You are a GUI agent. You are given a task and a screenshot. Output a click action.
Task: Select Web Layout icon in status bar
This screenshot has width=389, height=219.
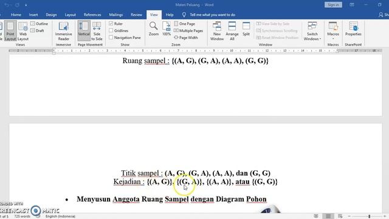(x=340, y=216)
